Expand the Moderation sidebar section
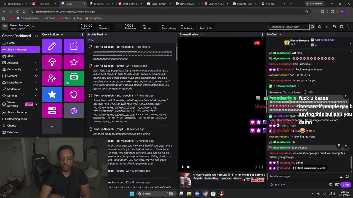This screenshot has width=353, height=198. (36, 89)
